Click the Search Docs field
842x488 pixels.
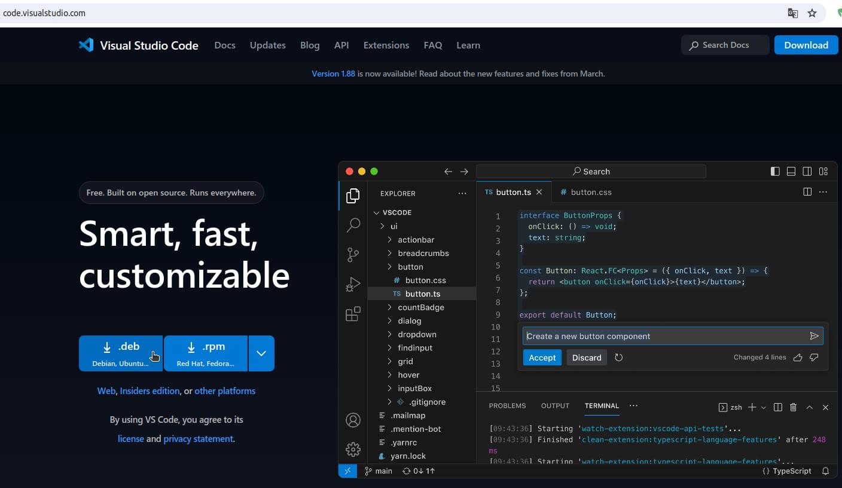(x=725, y=45)
